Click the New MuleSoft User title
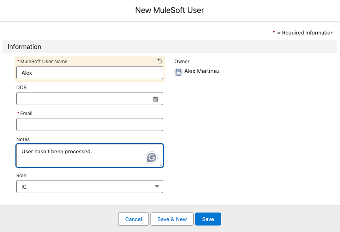This screenshot has height=232, width=340. coord(170,10)
